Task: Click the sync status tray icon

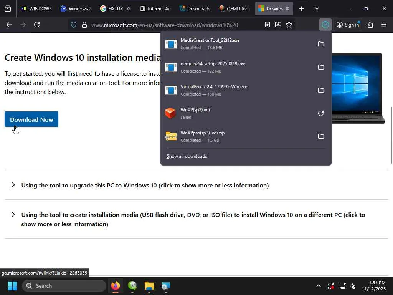Action: [x=330, y=286]
